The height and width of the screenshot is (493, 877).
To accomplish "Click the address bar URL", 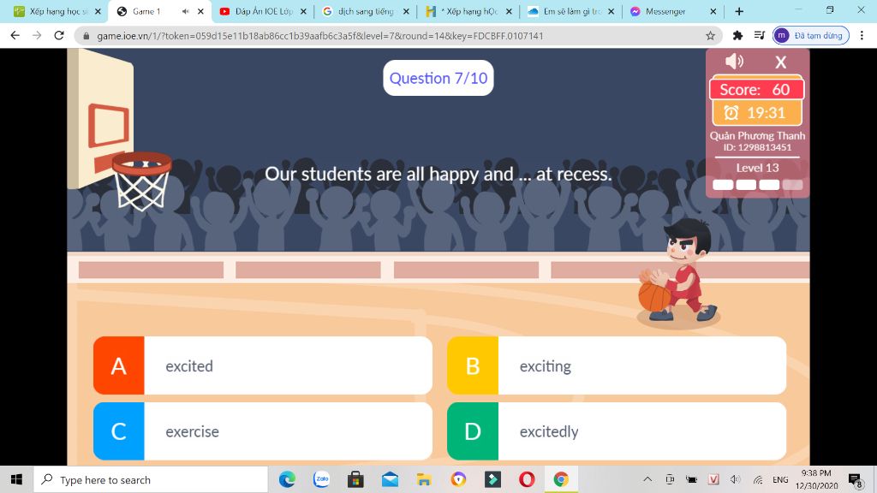I will pos(320,36).
